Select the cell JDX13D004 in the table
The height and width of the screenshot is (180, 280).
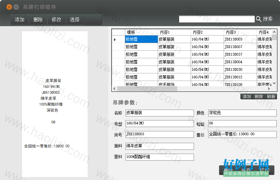point(240,62)
